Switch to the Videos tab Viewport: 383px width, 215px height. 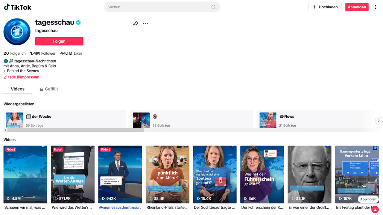pos(18,89)
